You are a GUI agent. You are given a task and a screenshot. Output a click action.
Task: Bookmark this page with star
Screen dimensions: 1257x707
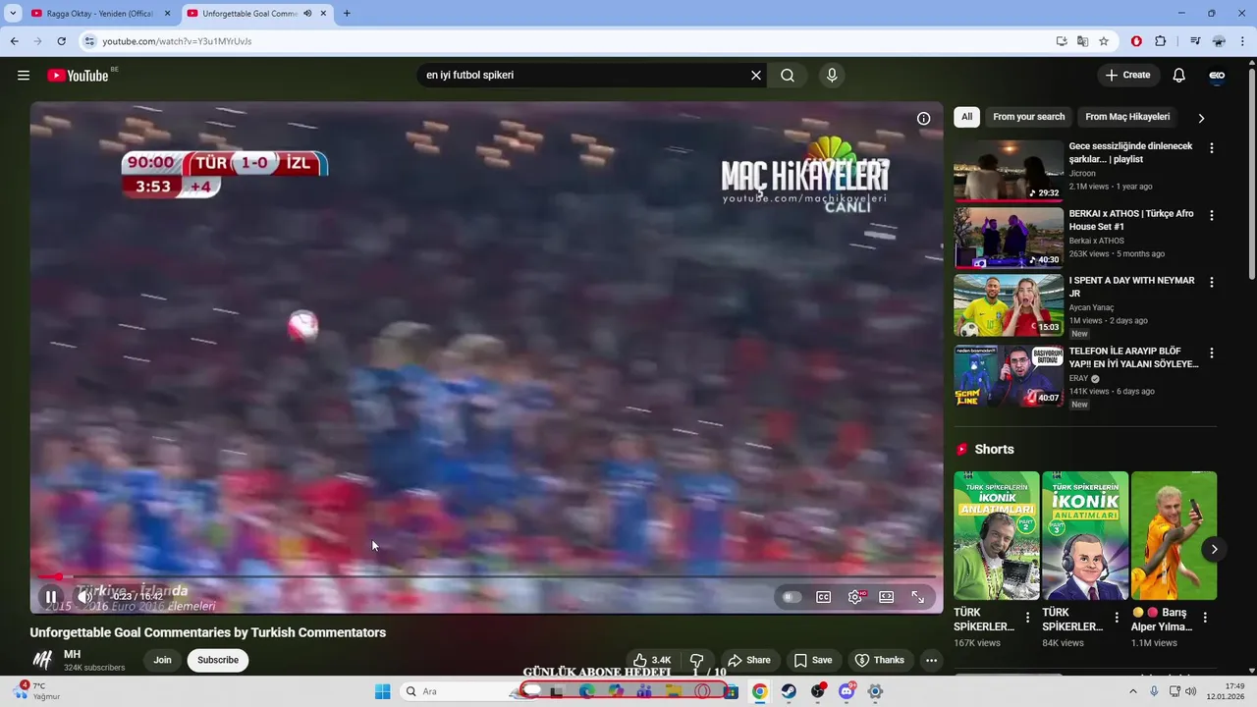tap(1104, 41)
